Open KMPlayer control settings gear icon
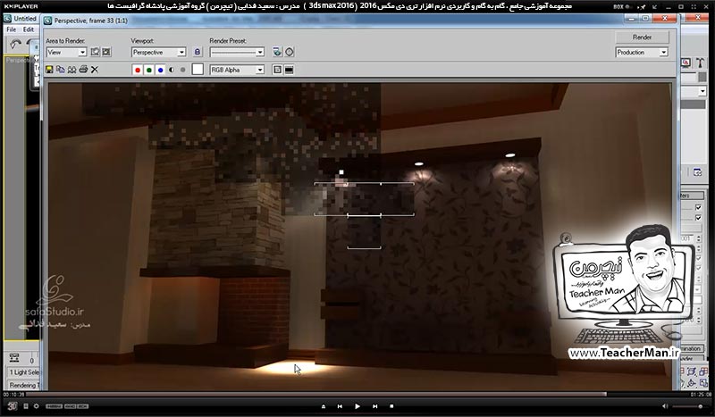The width and height of the screenshot is (715, 417). click(36, 406)
